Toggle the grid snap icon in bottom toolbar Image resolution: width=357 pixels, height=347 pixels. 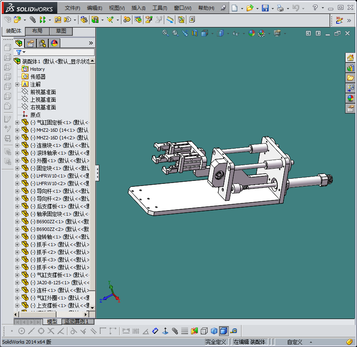coord(136,331)
